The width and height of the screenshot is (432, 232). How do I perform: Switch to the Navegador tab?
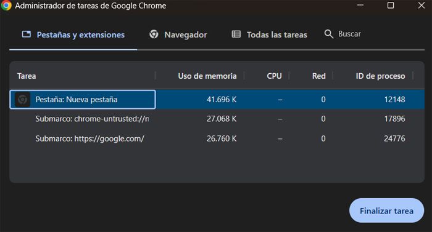[178, 35]
